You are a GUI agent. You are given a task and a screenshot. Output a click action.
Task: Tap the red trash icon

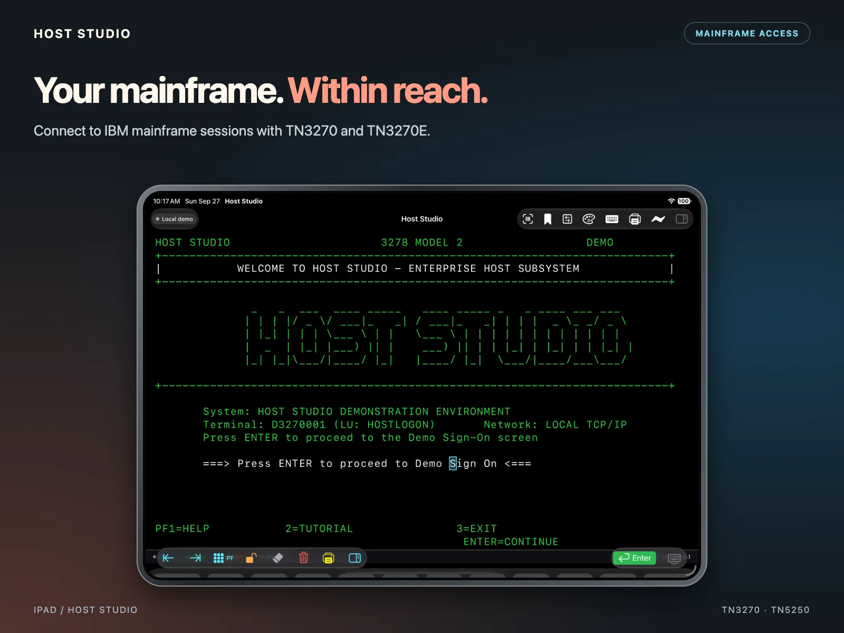pyautogui.click(x=303, y=558)
